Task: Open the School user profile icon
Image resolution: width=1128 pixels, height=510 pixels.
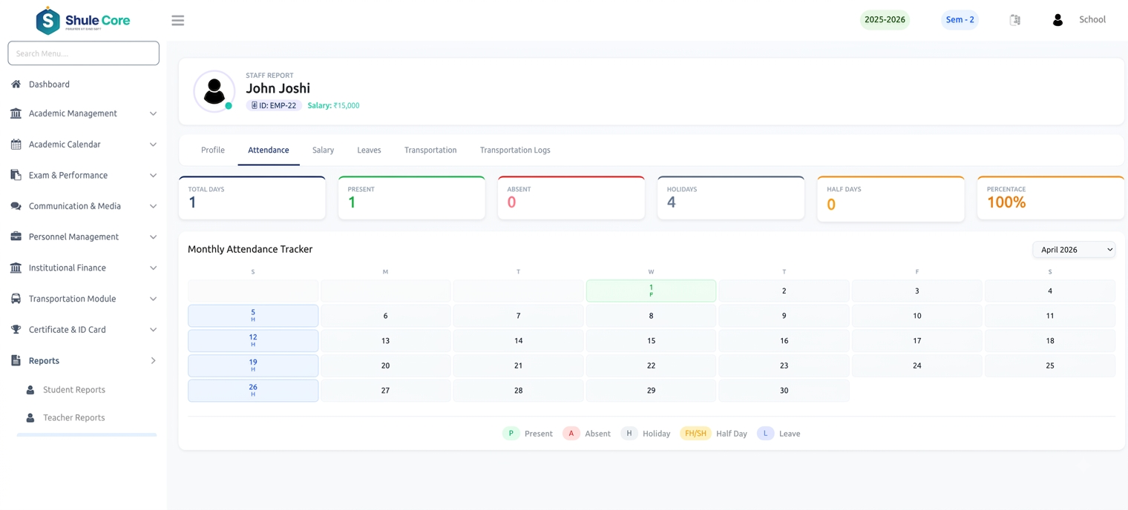Action: [1057, 20]
